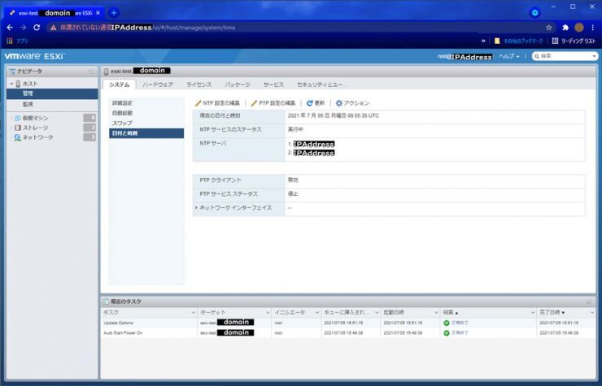Open the reading list (リーディング リスト) icon

(555, 41)
